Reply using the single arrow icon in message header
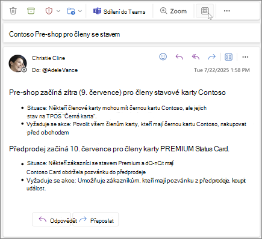Viewport: 262px width, 239px height. (179, 57)
